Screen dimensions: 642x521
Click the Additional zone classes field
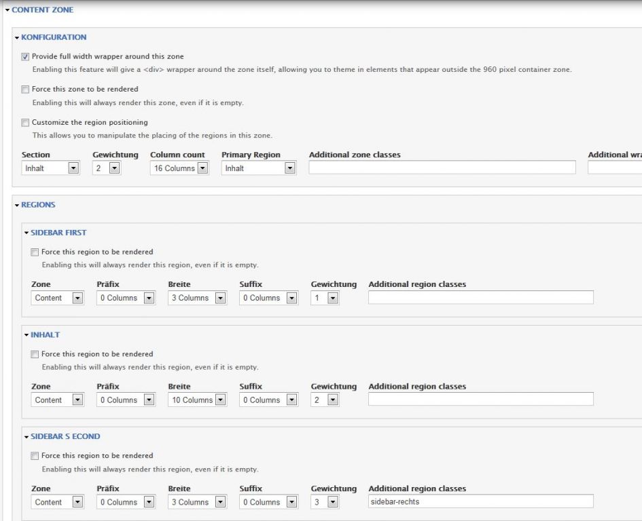click(442, 168)
